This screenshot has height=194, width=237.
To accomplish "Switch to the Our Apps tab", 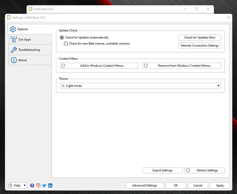I will (30, 39).
